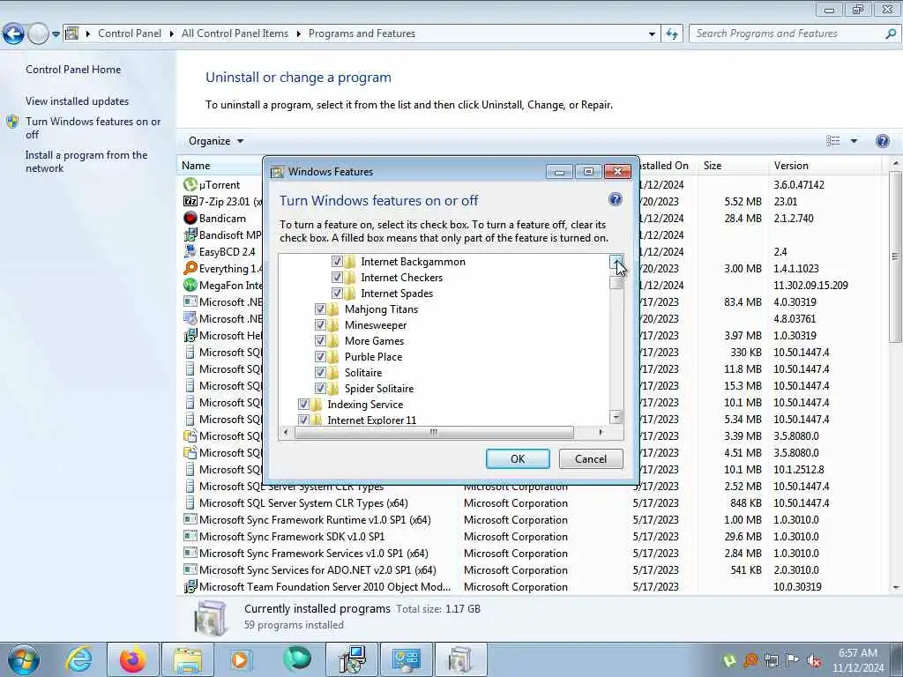Uncheck the Mahjong Titans checkbox
Screen dimensions: 903x677
pyautogui.click(x=320, y=309)
